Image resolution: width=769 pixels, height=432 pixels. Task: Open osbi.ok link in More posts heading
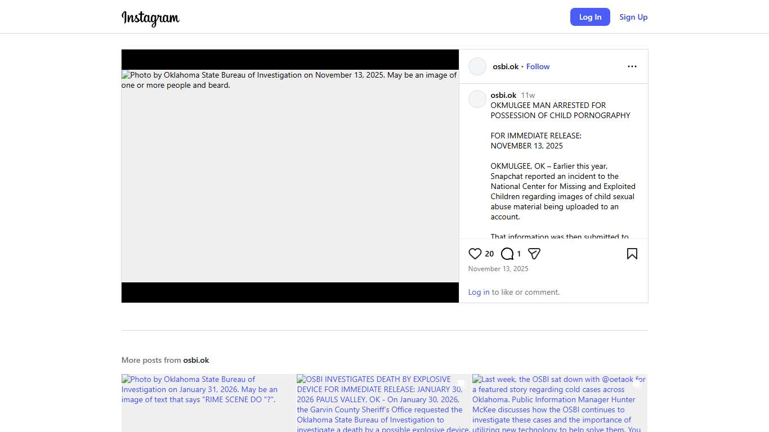[x=196, y=360]
